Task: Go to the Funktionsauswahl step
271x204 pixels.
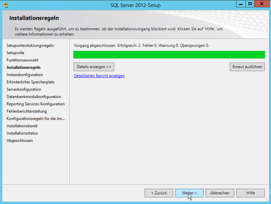Action: (x=22, y=60)
